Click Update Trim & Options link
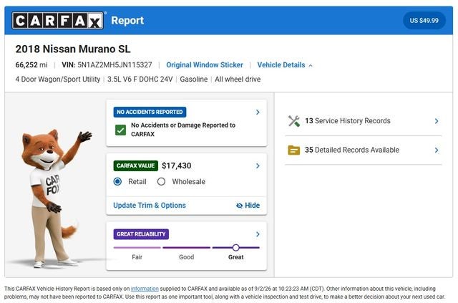The image size is (458, 303). (150, 206)
